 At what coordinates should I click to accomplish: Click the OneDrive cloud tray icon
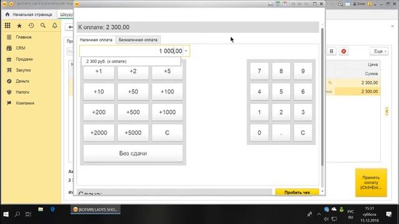click(334, 210)
